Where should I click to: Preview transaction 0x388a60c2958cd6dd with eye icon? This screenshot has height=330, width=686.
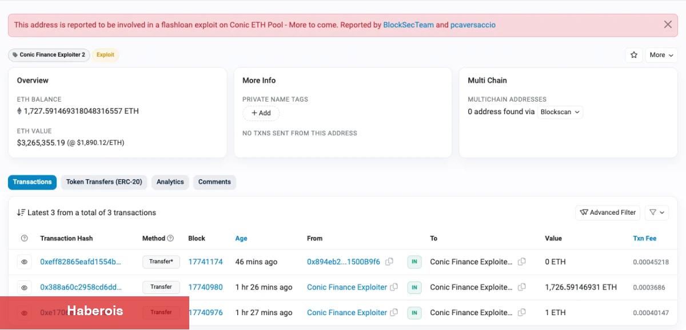pyautogui.click(x=24, y=288)
